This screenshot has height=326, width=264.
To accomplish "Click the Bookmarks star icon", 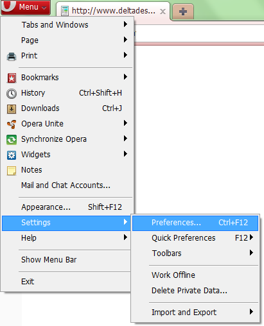I will [12, 78].
